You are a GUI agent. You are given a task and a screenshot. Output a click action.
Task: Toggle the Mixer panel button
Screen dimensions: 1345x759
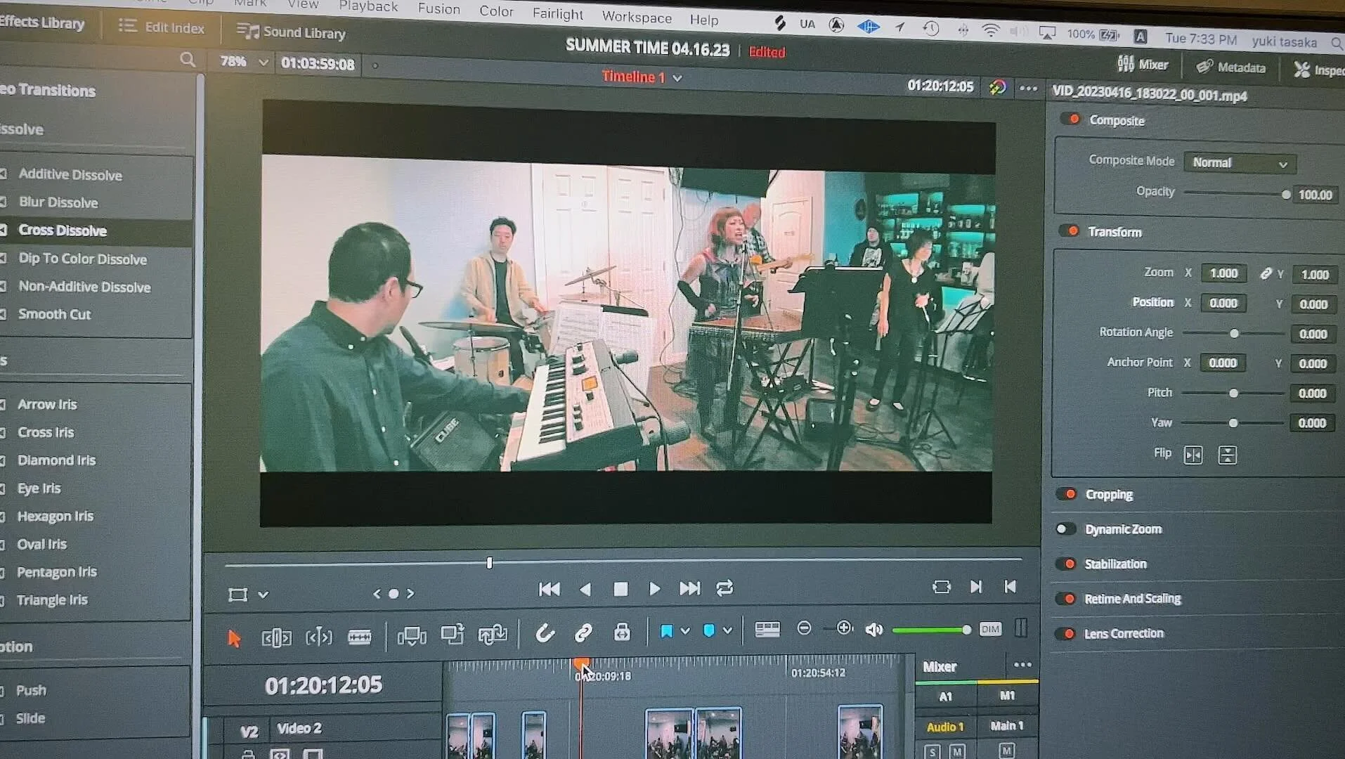(1143, 65)
